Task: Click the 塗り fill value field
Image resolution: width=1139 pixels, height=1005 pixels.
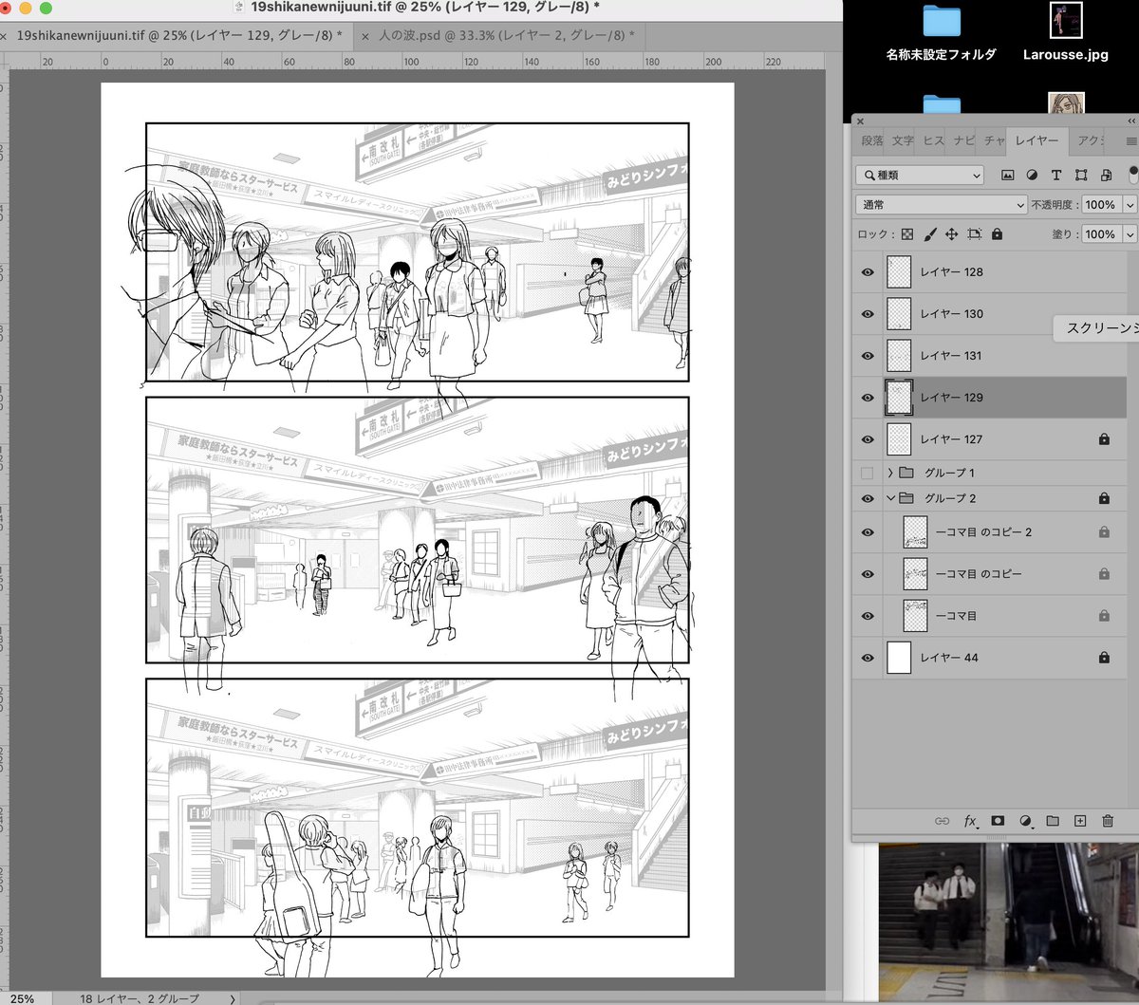Action: pos(1100,234)
